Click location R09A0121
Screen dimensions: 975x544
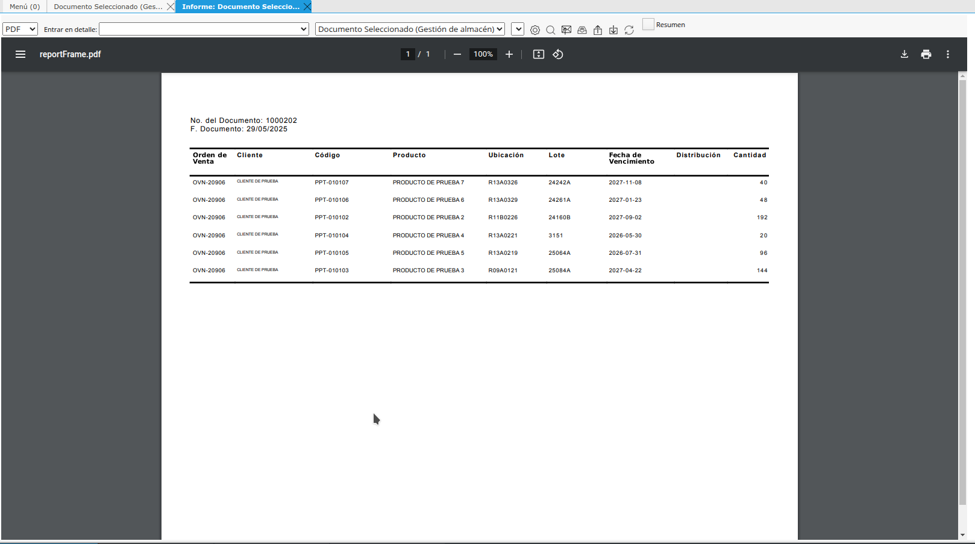(503, 270)
